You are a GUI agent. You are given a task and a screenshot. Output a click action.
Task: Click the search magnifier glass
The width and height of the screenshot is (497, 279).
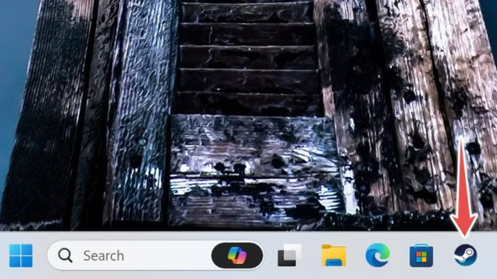(x=65, y=256)
